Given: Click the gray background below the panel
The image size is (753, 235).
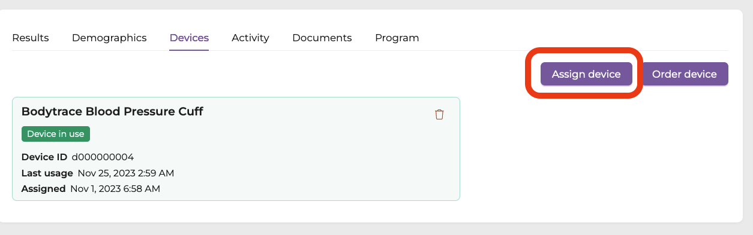Looking at the screenshot, I should [x=376, y=229].
